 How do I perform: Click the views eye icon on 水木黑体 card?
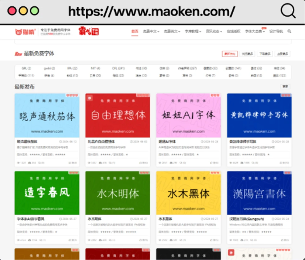(160, 240)
